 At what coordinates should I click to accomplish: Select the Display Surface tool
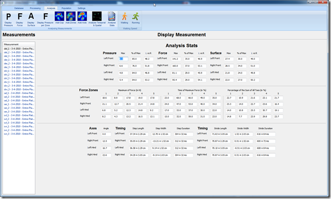(31, 19)
